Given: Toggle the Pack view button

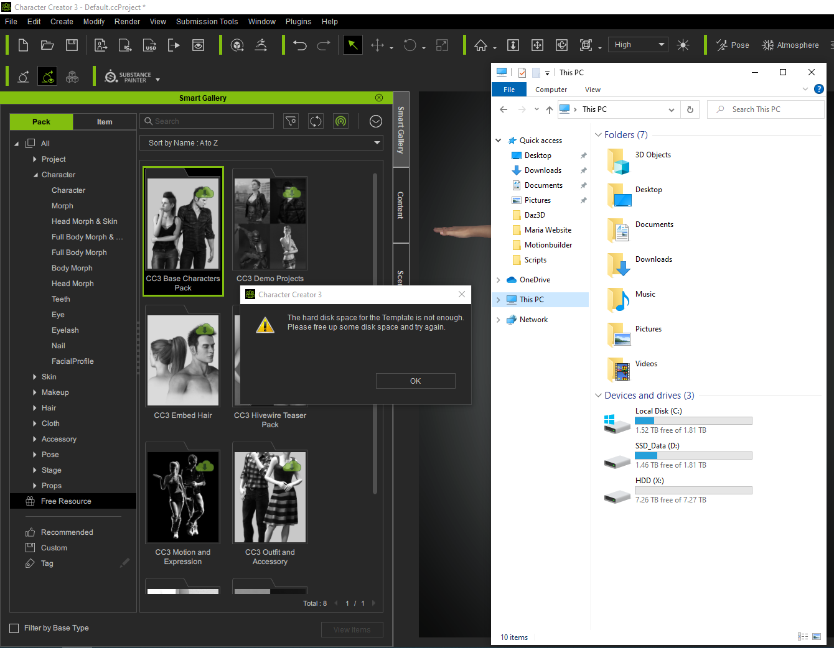Looking at the screenshot, I should point(42,122).
